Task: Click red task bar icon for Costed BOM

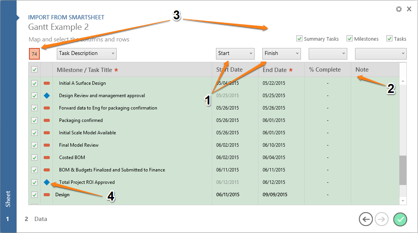Action: [47, 158]
